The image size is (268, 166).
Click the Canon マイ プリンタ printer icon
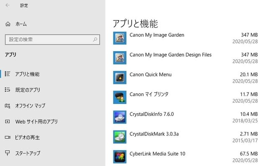120,97
